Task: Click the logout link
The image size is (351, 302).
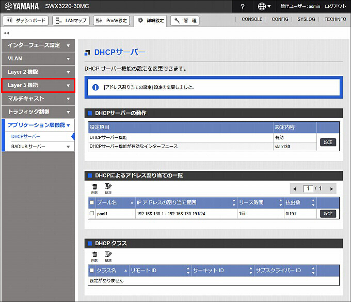Action: point(335,6)
